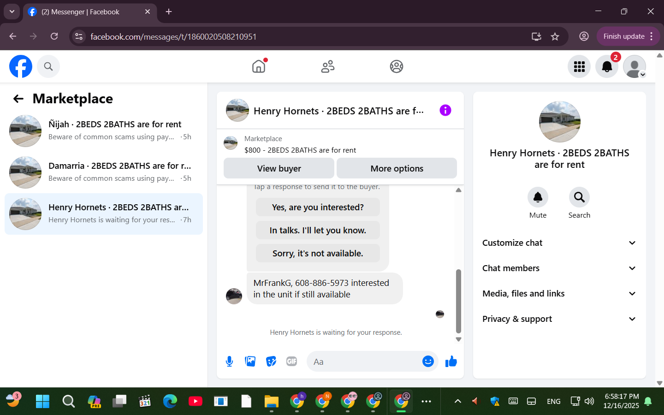The height and width of the screenshot is (415, 664).
Task: Open File Explorer from taskbar
Action: pyautogui.click(x=272, y=401)
